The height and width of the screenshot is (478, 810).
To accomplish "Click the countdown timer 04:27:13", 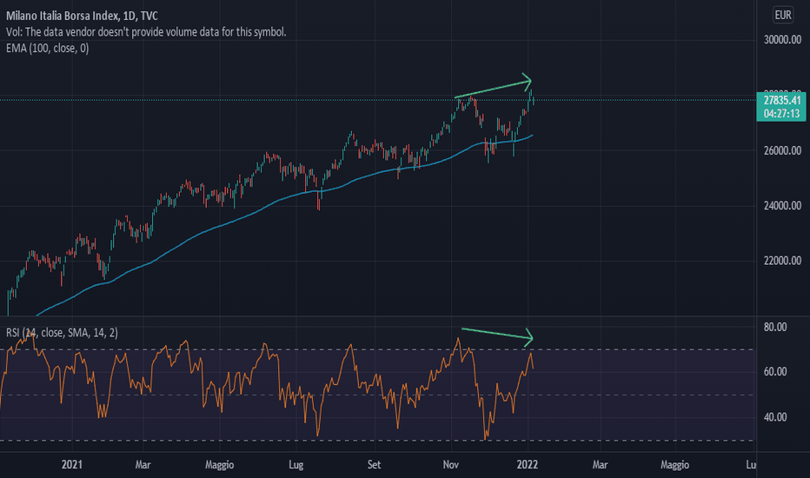I will [781, 114].
